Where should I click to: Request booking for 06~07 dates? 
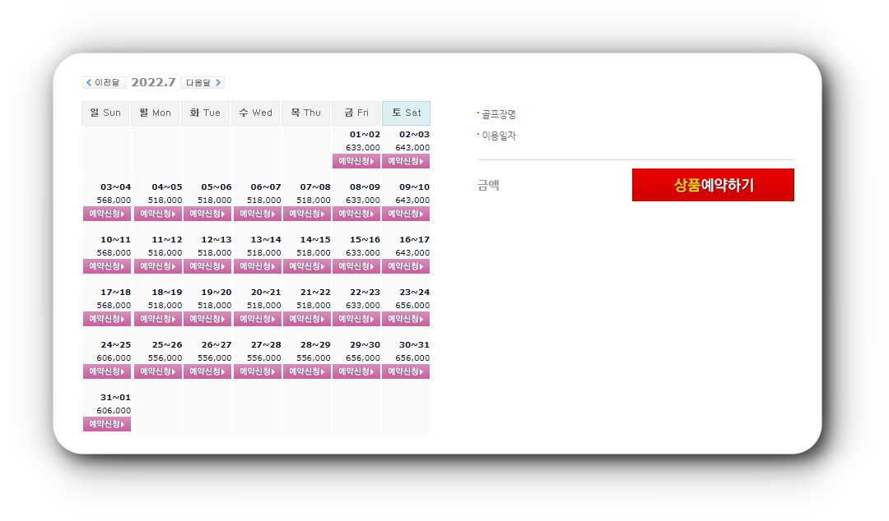[x=257, y=214]
